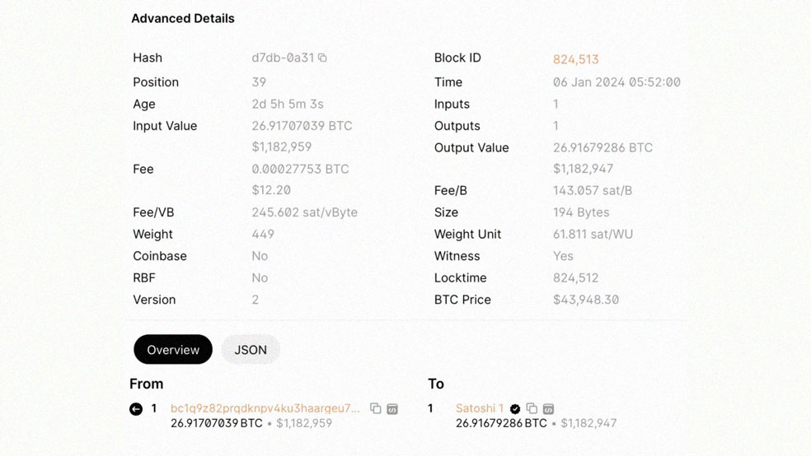
Task: Click the black left-arrow icon under From
Action: [x=136, y=409]
